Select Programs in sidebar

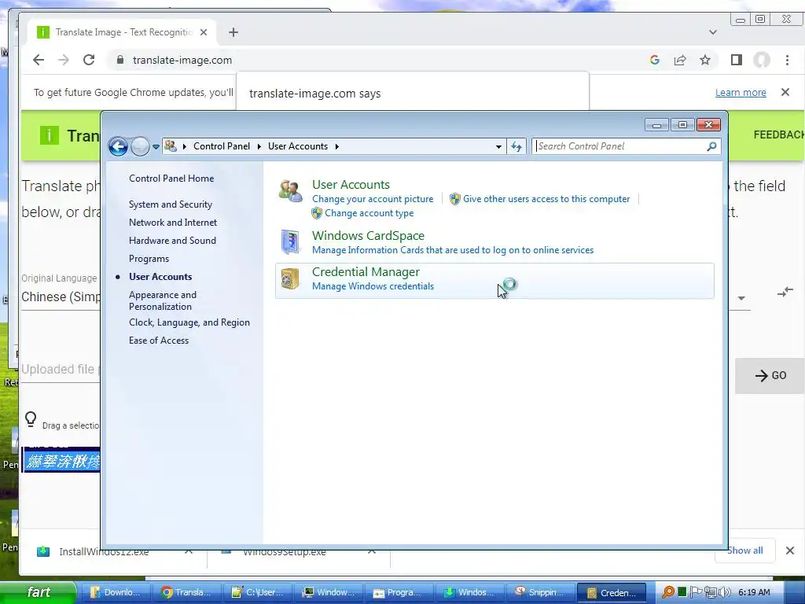point(149,259)
